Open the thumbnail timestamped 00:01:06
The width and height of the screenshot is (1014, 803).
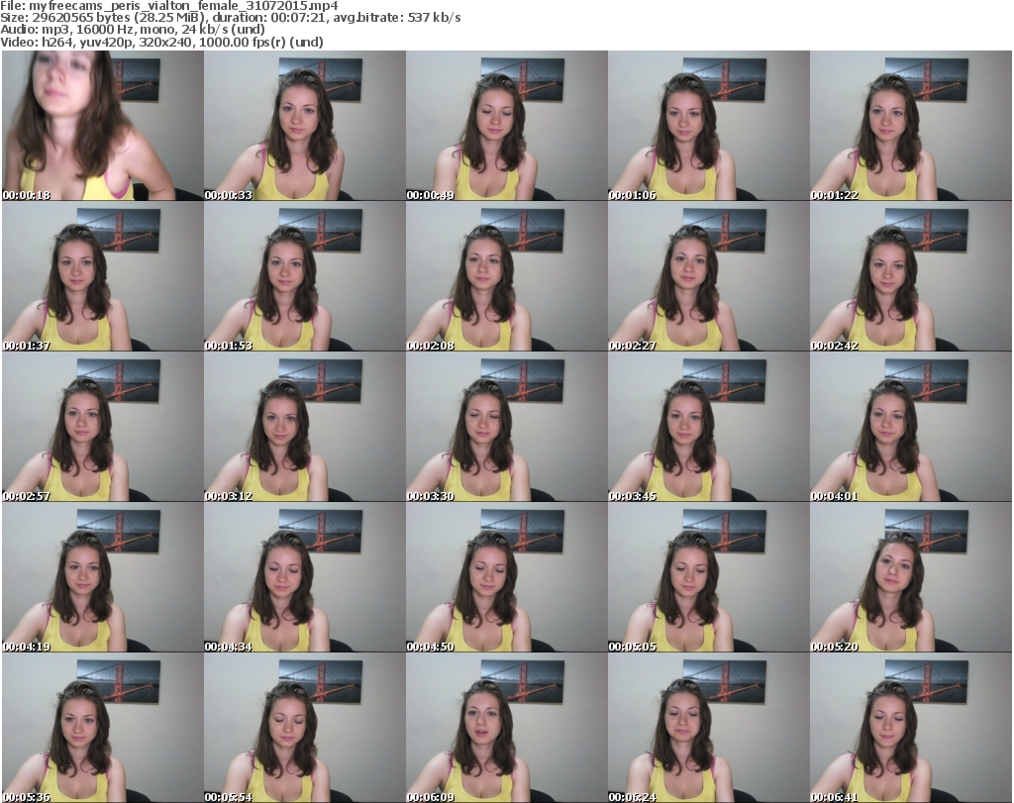coord(708,126)
